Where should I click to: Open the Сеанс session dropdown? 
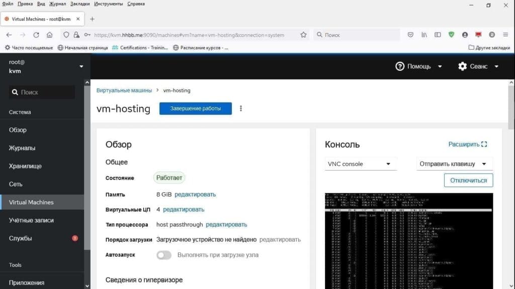[x=478, y=66]
